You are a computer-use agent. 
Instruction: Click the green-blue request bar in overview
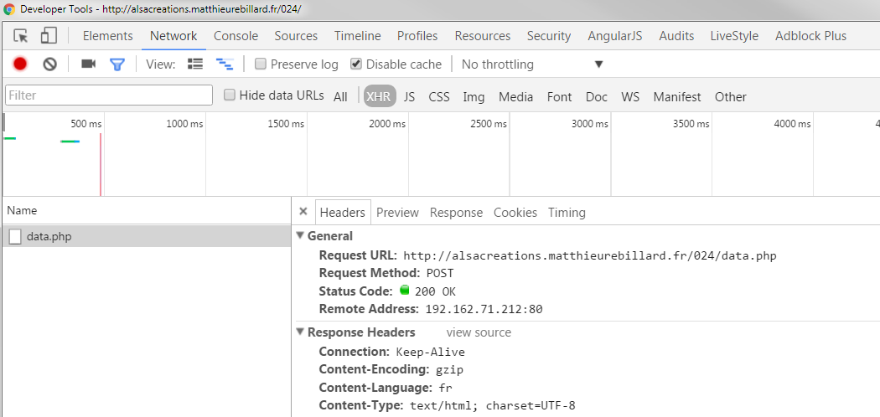point(70,142)
